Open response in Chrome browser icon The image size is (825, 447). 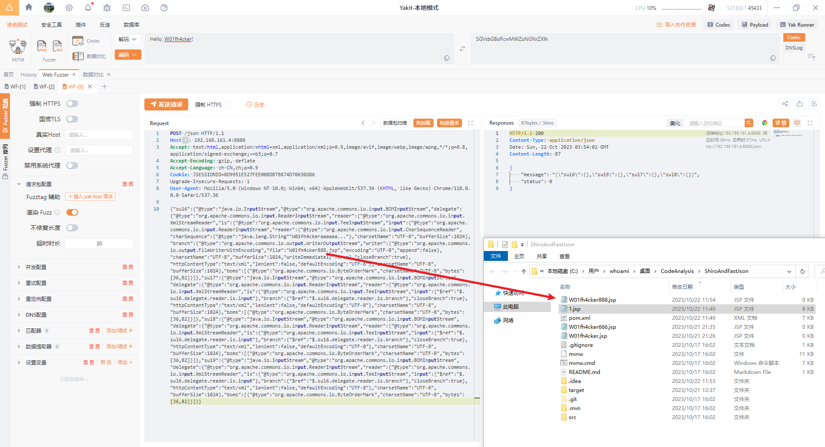764,123
